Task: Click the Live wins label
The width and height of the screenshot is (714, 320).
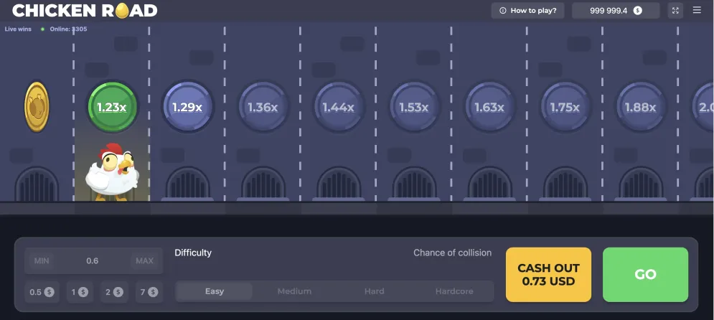Action: coord(18,29)
